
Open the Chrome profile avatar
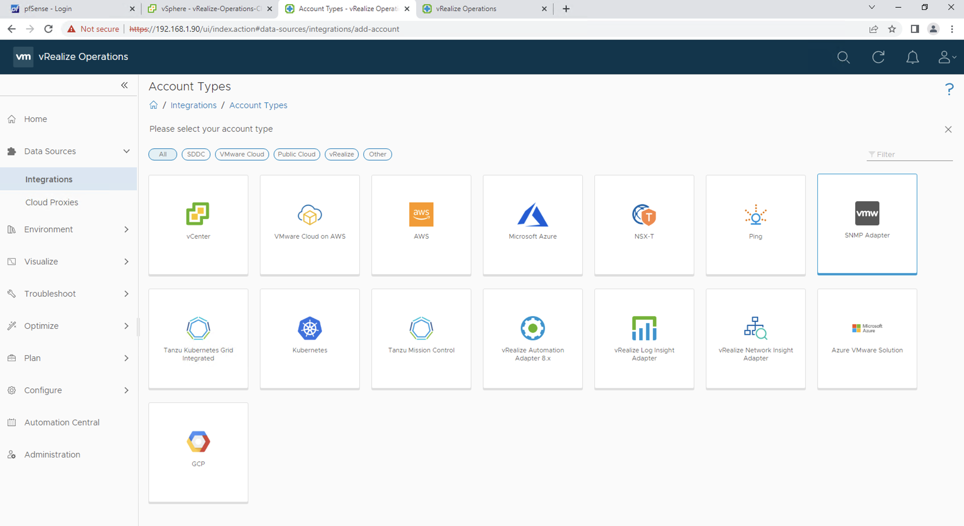point(933,29)
